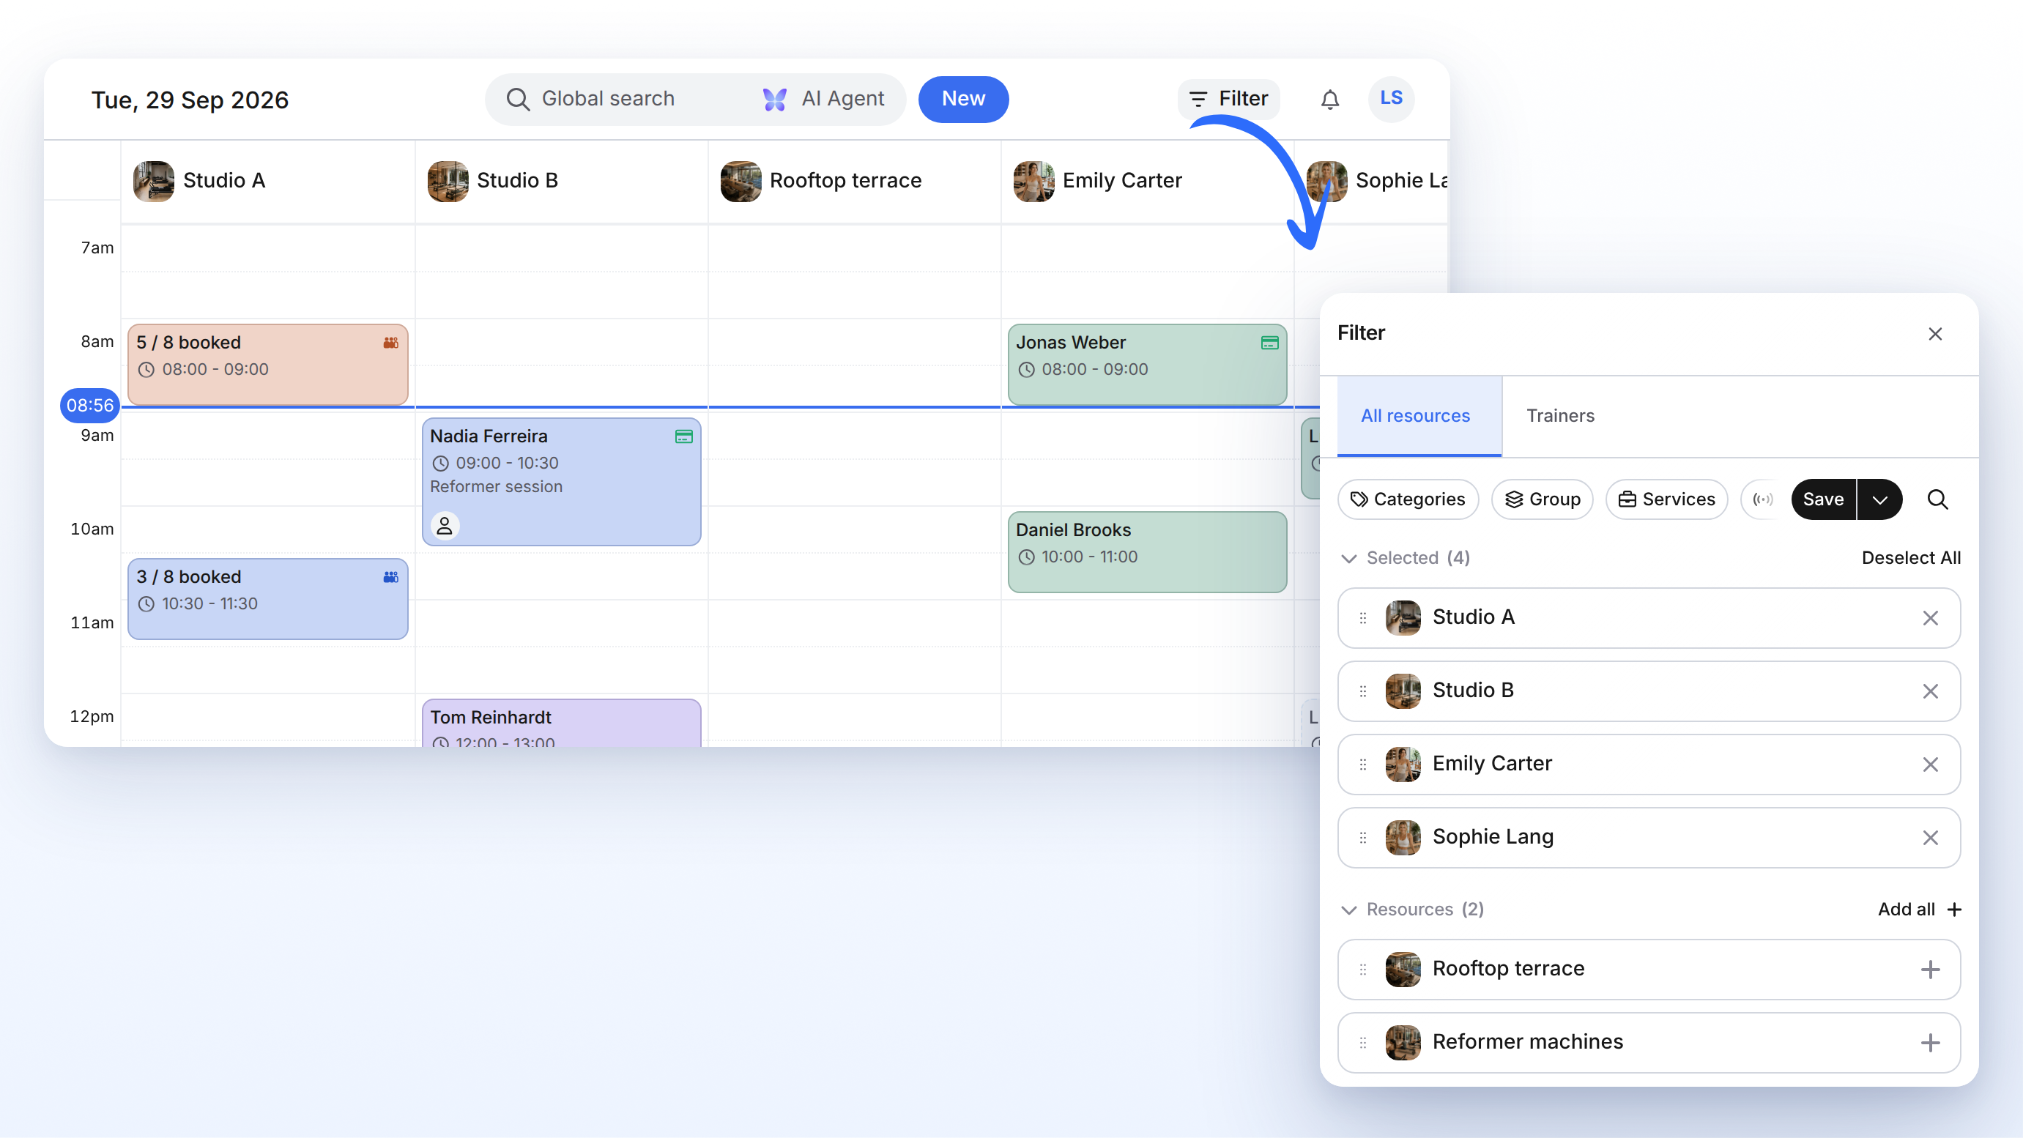Click the live broadcast signal icon
The image size is (2023, 1138).
[x=1762, y=499]
